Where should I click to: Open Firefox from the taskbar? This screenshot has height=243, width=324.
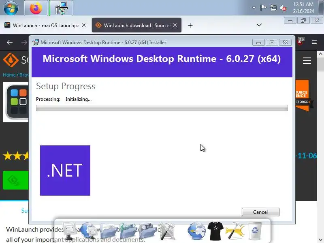click(x=36, y=8)
